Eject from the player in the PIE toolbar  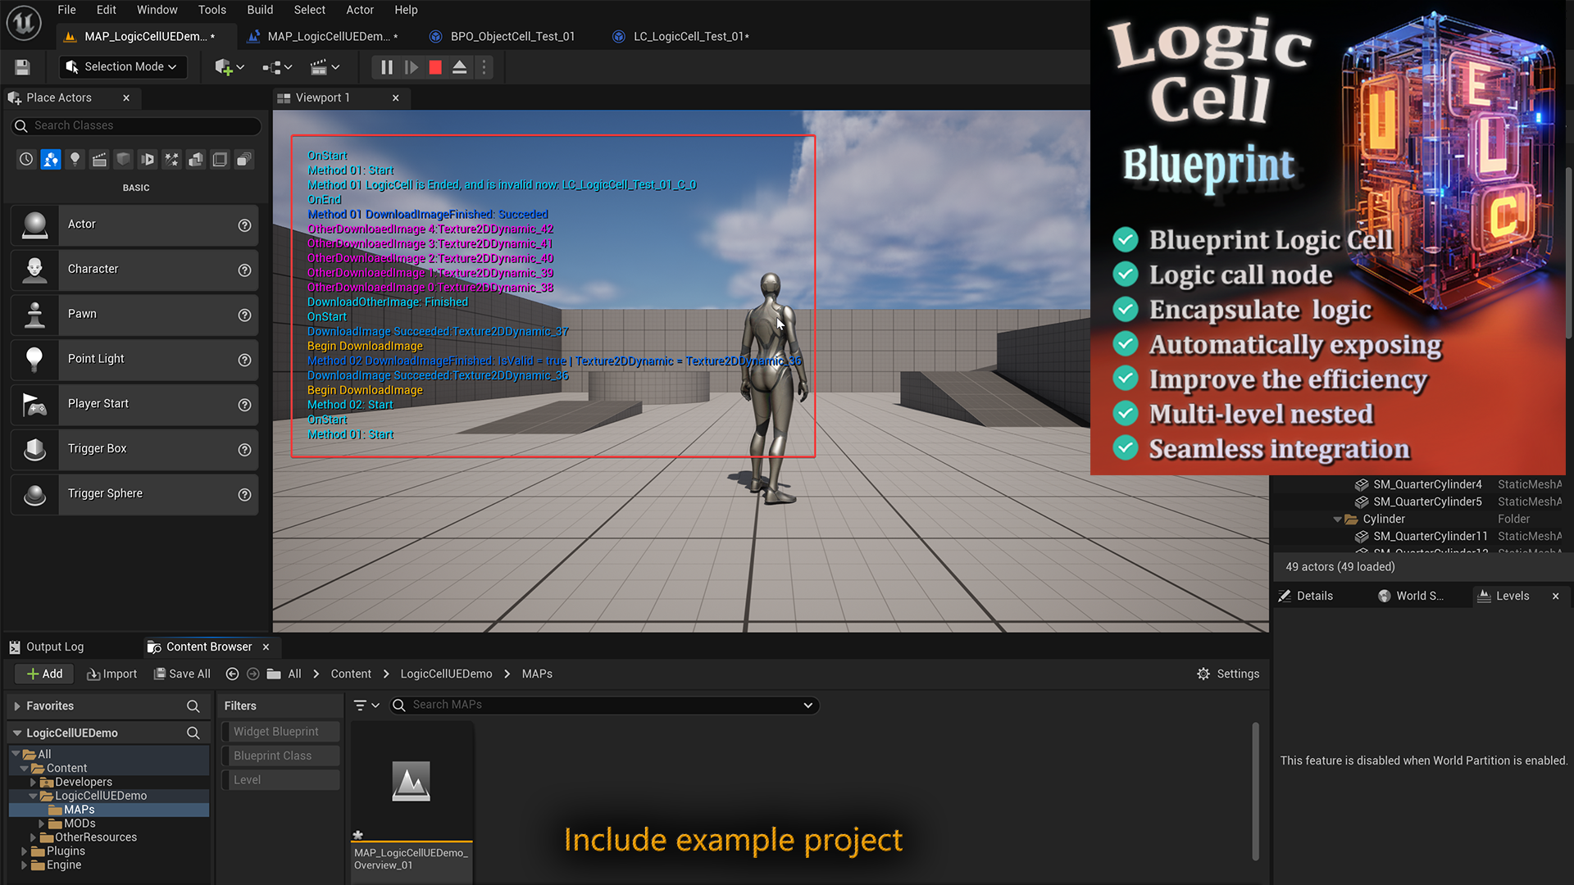(x=460, y=67)
